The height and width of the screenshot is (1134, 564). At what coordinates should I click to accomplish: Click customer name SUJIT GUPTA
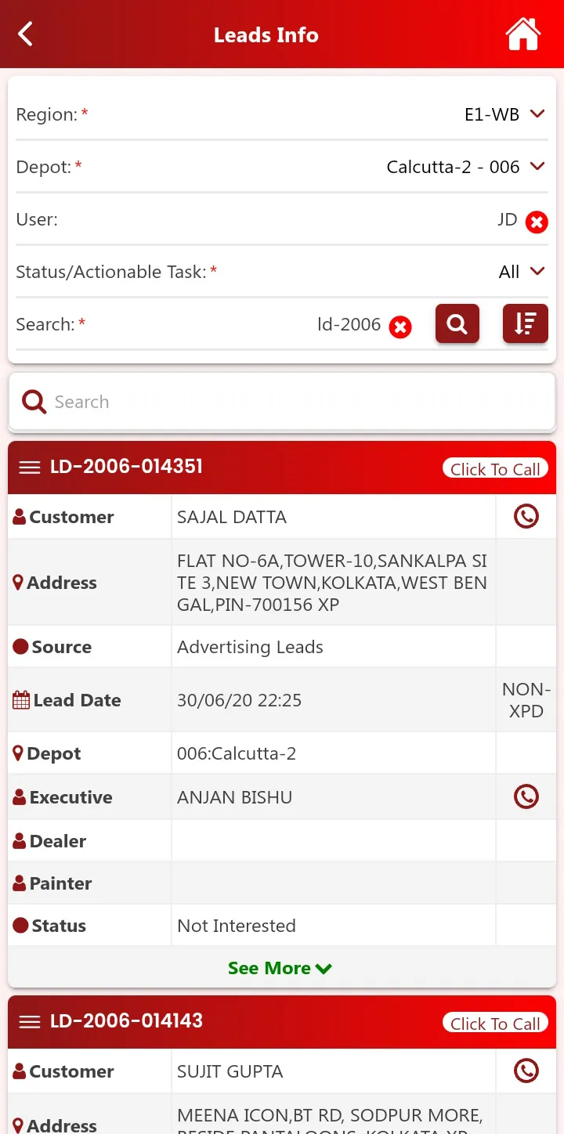[230, 1071]
